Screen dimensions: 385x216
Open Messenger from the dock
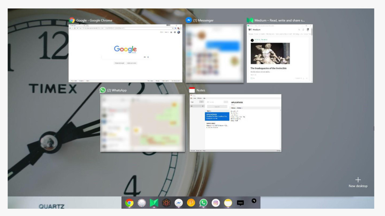(179, 203)
